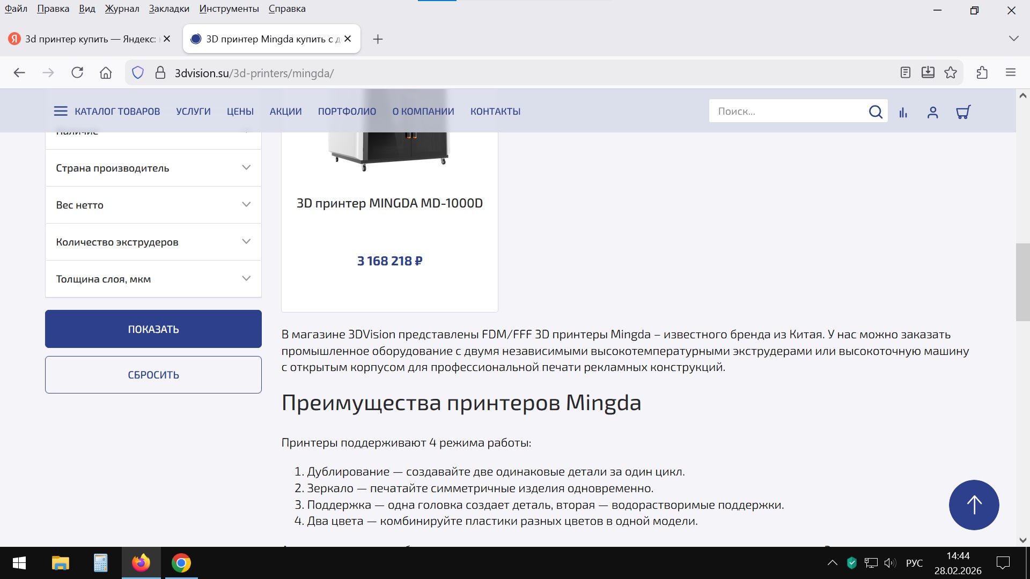Click the scroll-to-top arrow button
1030x579 pixels.
(x=974, y=504)
